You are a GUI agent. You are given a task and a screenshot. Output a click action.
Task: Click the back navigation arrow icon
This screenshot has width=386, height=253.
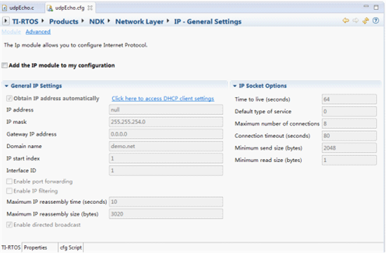(345, 20)
